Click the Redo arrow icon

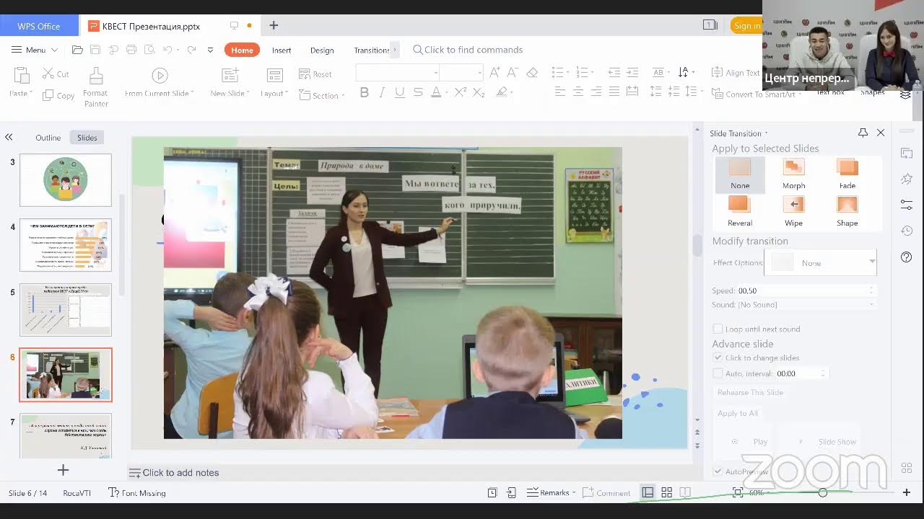point(191,50)
